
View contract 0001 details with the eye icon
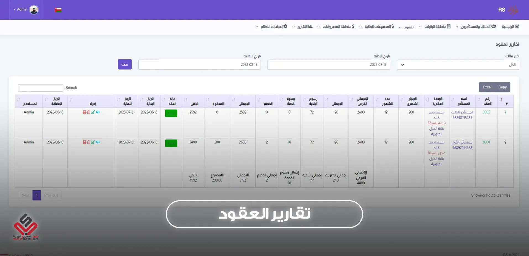pyautogui.click(x=98, y=142)
